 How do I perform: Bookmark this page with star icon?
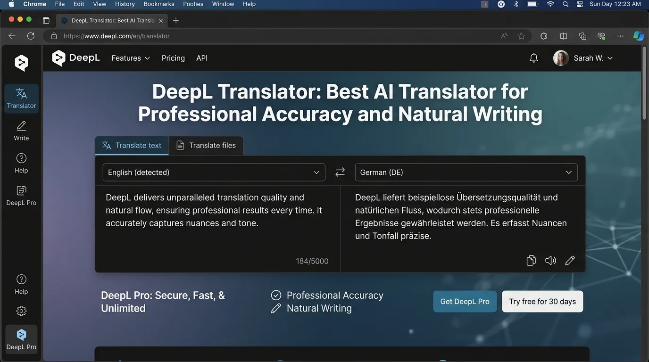pyautogui.click(x=521, y=36)
